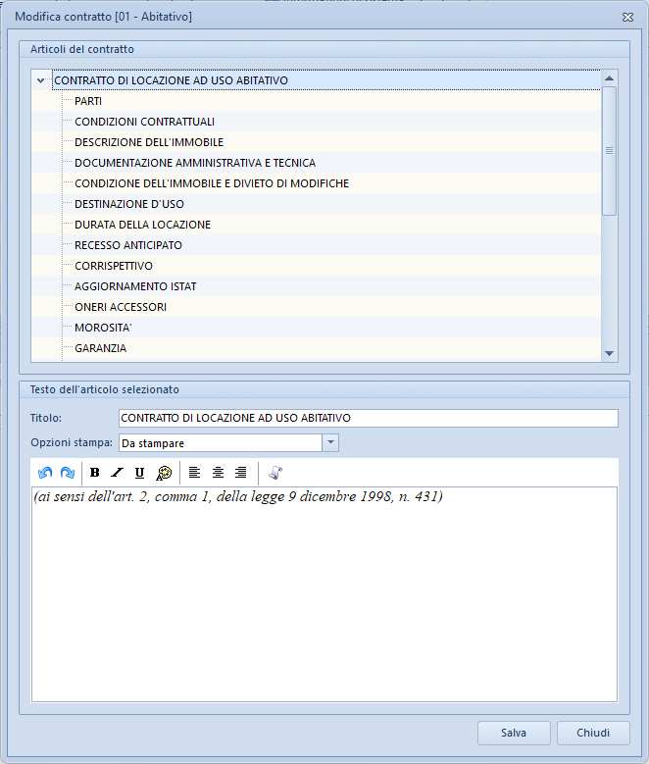Close the Modifica contratto dialog
The image size is (649, 764).
pyautogui.click(x=627, y=17)
